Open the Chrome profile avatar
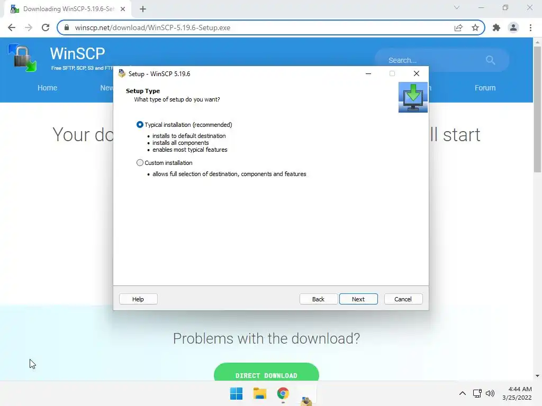542x406 pixels. [x=513, y=27]
